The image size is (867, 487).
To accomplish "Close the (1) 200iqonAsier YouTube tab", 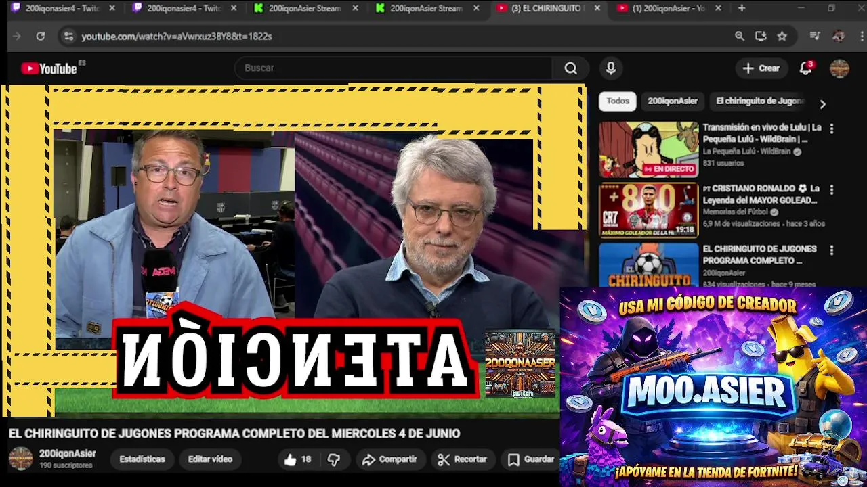I will [719, 8].
